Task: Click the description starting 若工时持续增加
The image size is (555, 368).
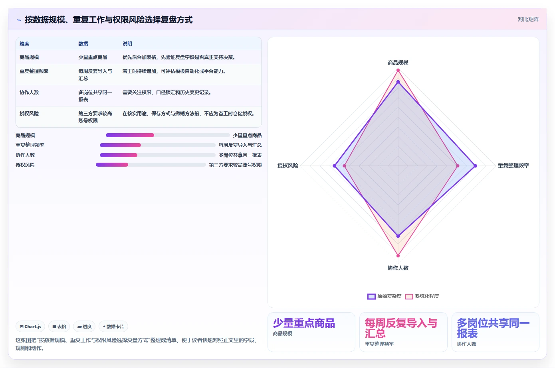Action: tap(175, 71)
